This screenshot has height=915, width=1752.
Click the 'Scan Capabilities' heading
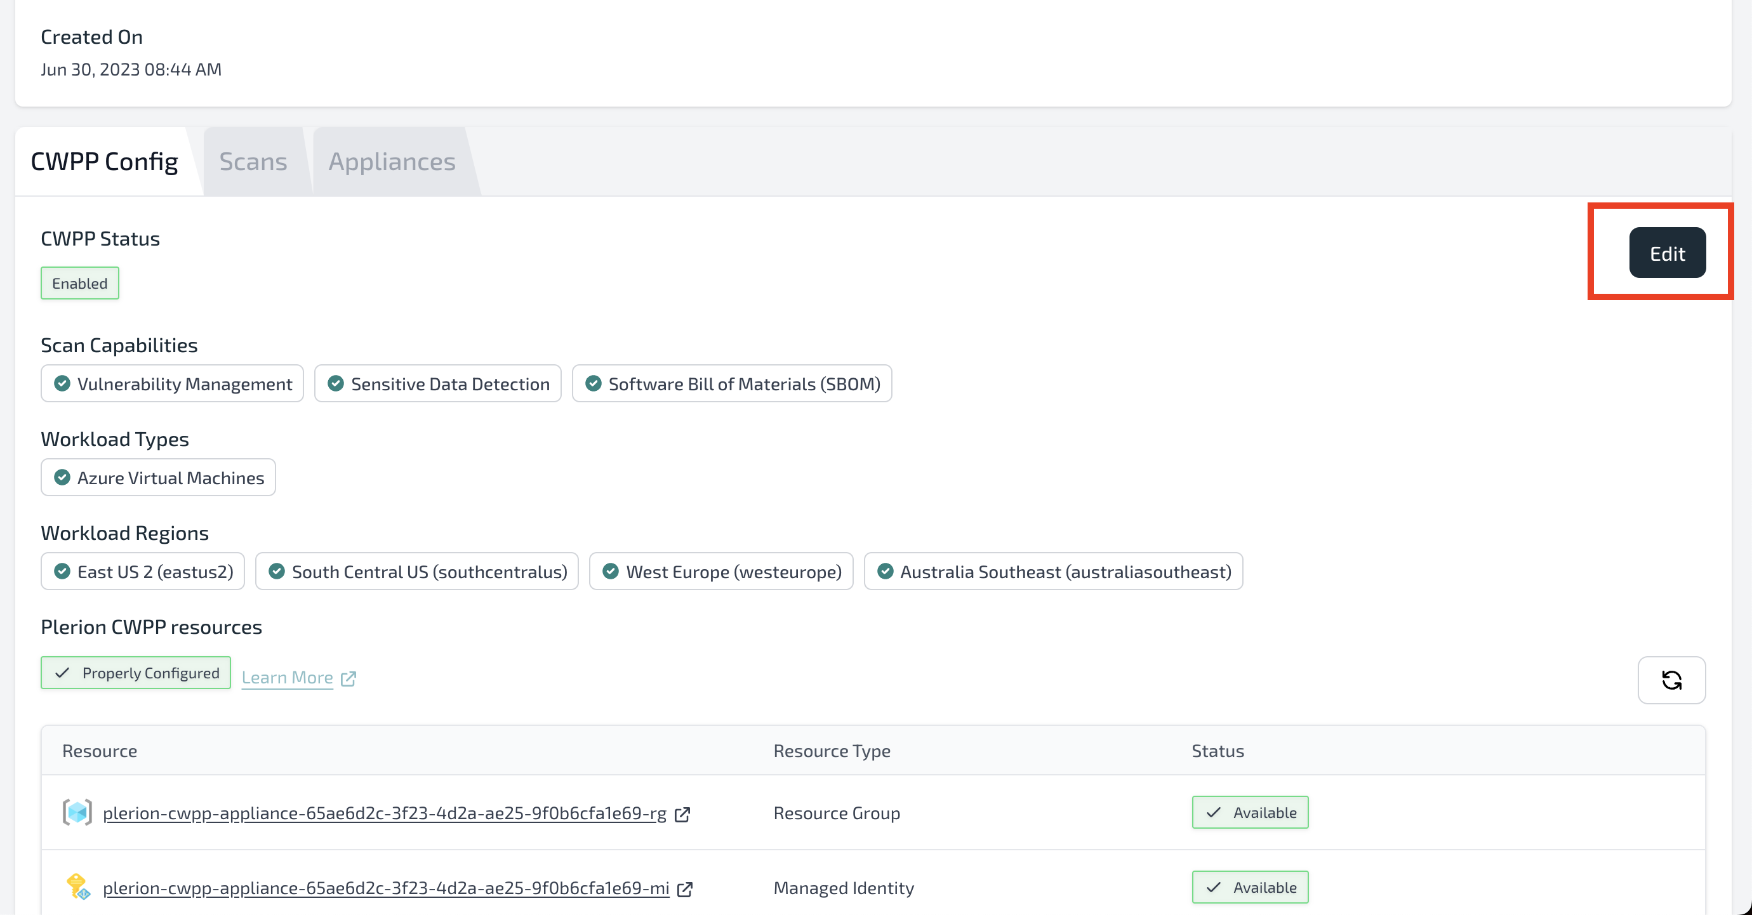[x=119, y=345]
